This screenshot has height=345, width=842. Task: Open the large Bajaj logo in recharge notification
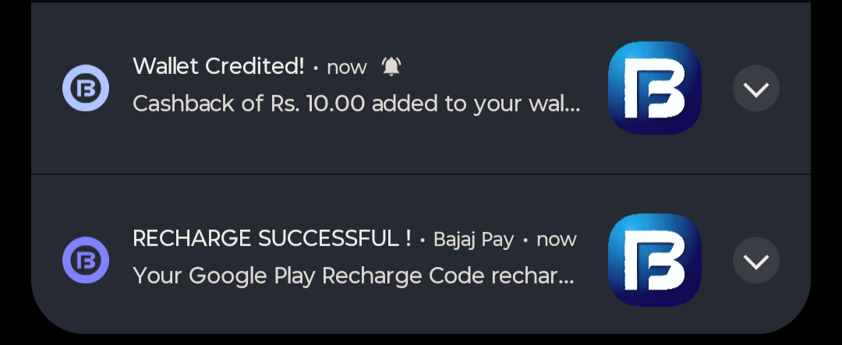[x=654, y=260]
